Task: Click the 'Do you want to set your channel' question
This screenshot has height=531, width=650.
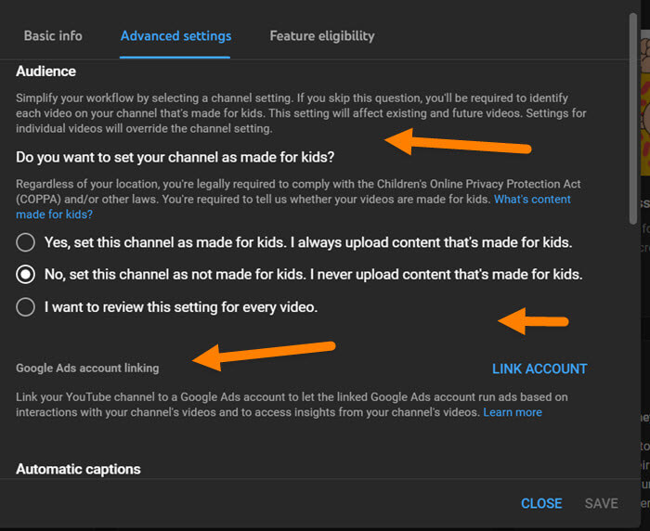Action: 175,158
